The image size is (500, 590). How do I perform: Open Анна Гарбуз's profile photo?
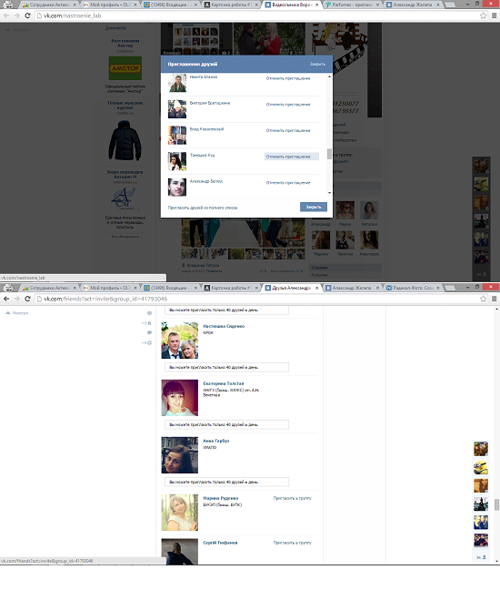pos(180,455)
